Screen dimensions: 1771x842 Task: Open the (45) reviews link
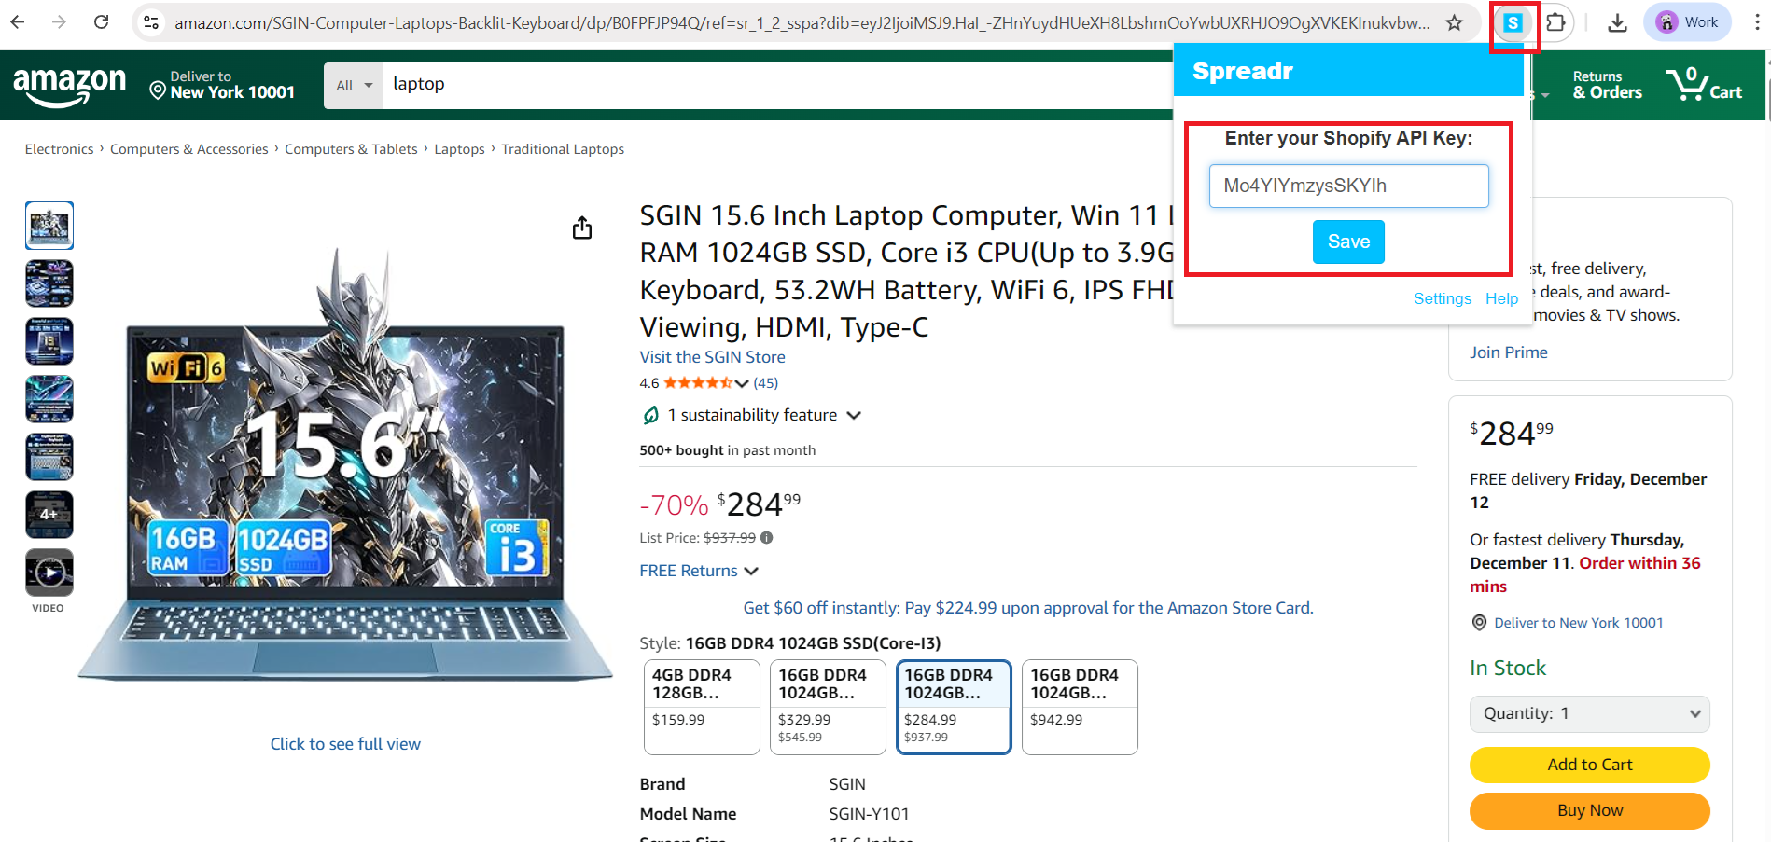[766, 383]
